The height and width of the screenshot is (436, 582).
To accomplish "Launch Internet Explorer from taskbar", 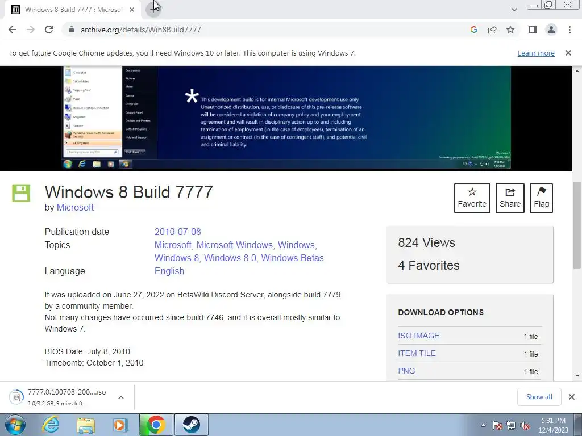I will [51, 425].
